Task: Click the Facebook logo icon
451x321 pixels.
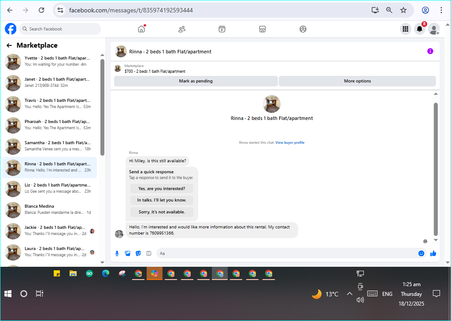Action: pyautogui.click(x=11, y=29)
